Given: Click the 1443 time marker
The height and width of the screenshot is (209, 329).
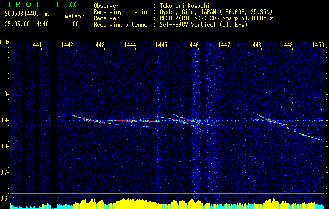Looking at the screenshot, I should [99, 44].
